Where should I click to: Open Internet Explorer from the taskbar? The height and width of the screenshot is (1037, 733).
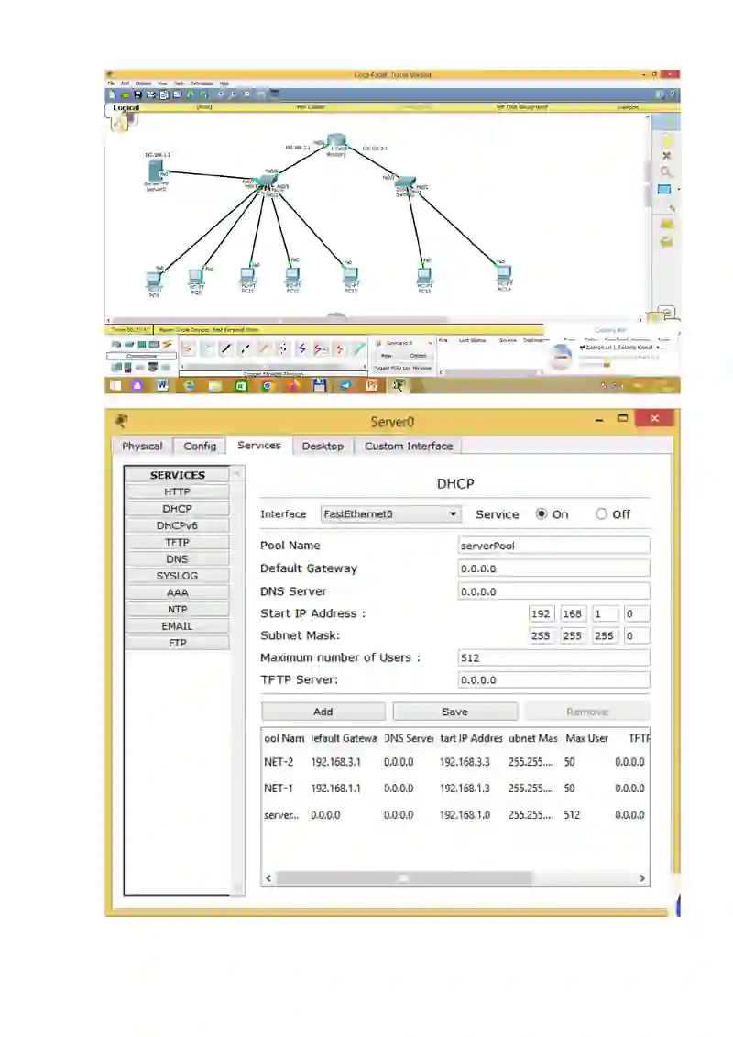[x=189, y=385]
